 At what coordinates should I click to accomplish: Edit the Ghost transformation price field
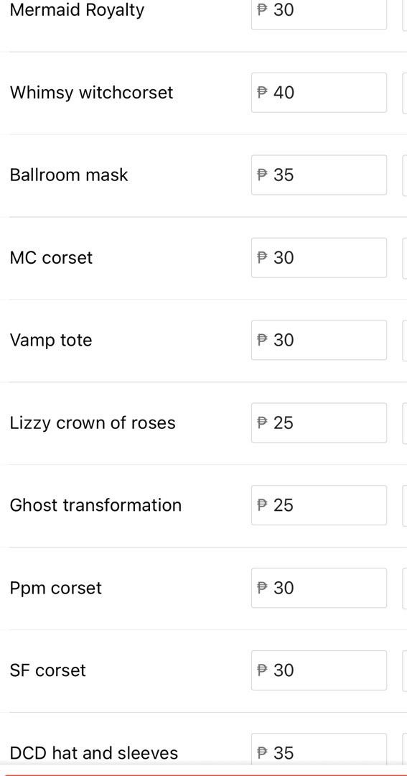point(319,505)
